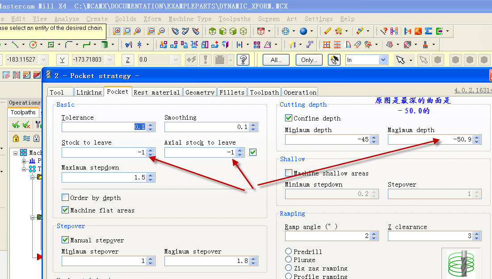492x279 pixels.
Task: Open the Z coordinate 0.0 dropdown
Action: (x=176, y=59)
